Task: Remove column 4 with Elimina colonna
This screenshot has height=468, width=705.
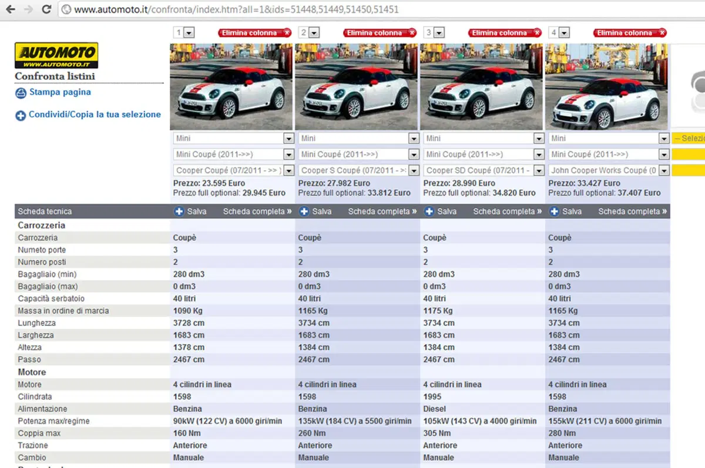Action: point(630,33)
